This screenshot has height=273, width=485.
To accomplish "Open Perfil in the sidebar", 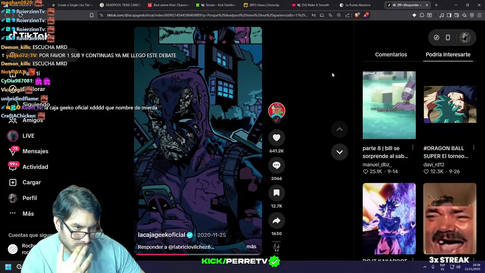I will (x=30, y=198).
